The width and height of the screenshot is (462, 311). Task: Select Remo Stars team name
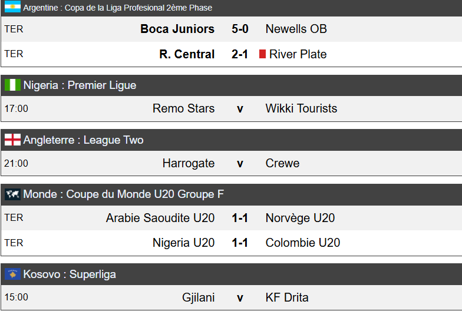183,108
